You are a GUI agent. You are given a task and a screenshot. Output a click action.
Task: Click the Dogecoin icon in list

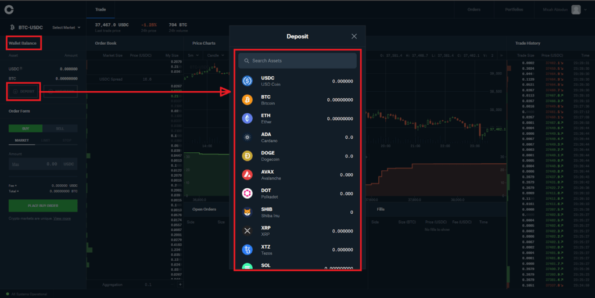(247, 156)
